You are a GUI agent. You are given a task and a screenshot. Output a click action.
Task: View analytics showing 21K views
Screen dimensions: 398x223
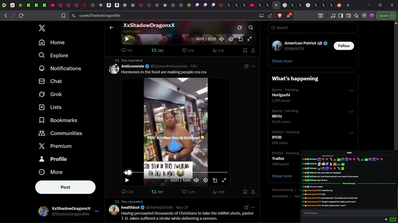point(218,50)
